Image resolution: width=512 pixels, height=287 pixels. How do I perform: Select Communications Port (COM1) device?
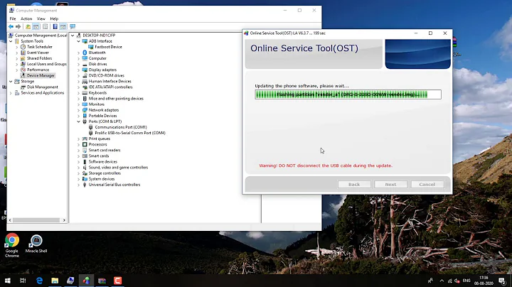[x=121, y=127]
